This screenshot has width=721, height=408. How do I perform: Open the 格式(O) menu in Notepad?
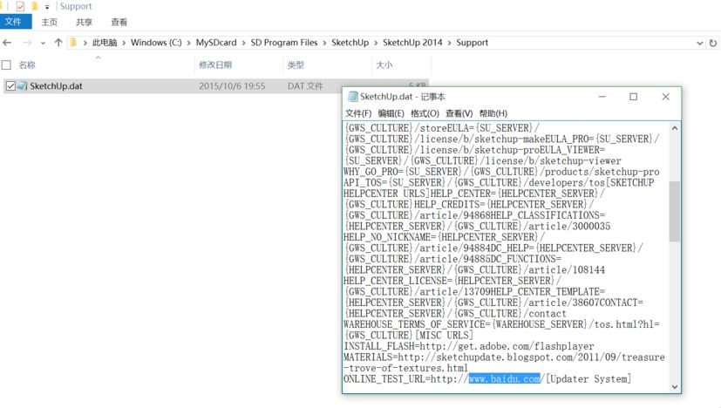coord(425,113)
